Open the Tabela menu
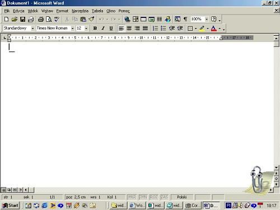The image size is (280, 210). [97, 11]
